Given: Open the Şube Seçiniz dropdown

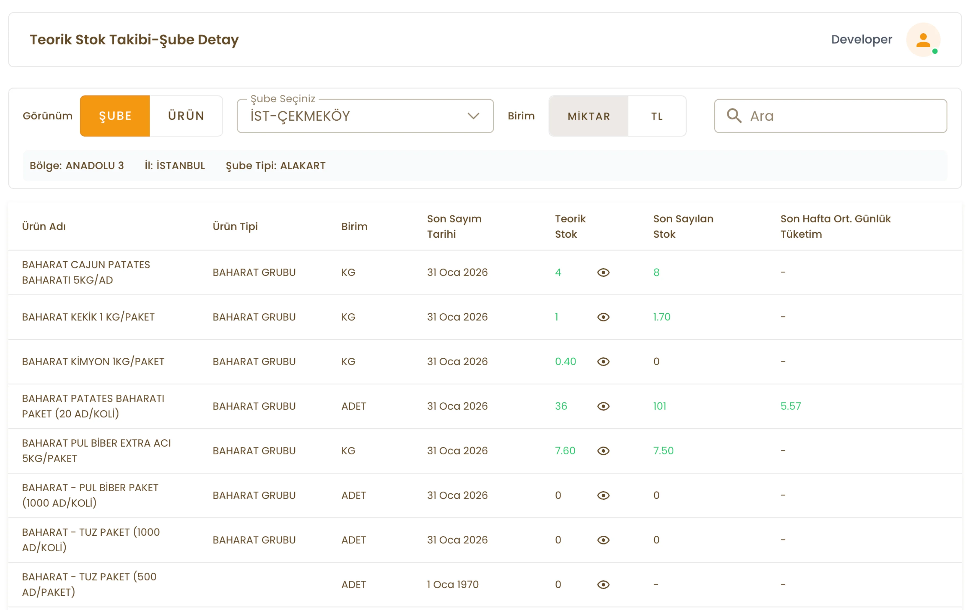Looking at the screenshot, I should point(355,116).
